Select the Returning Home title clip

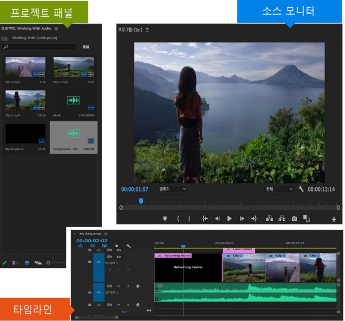click(188, 267)
